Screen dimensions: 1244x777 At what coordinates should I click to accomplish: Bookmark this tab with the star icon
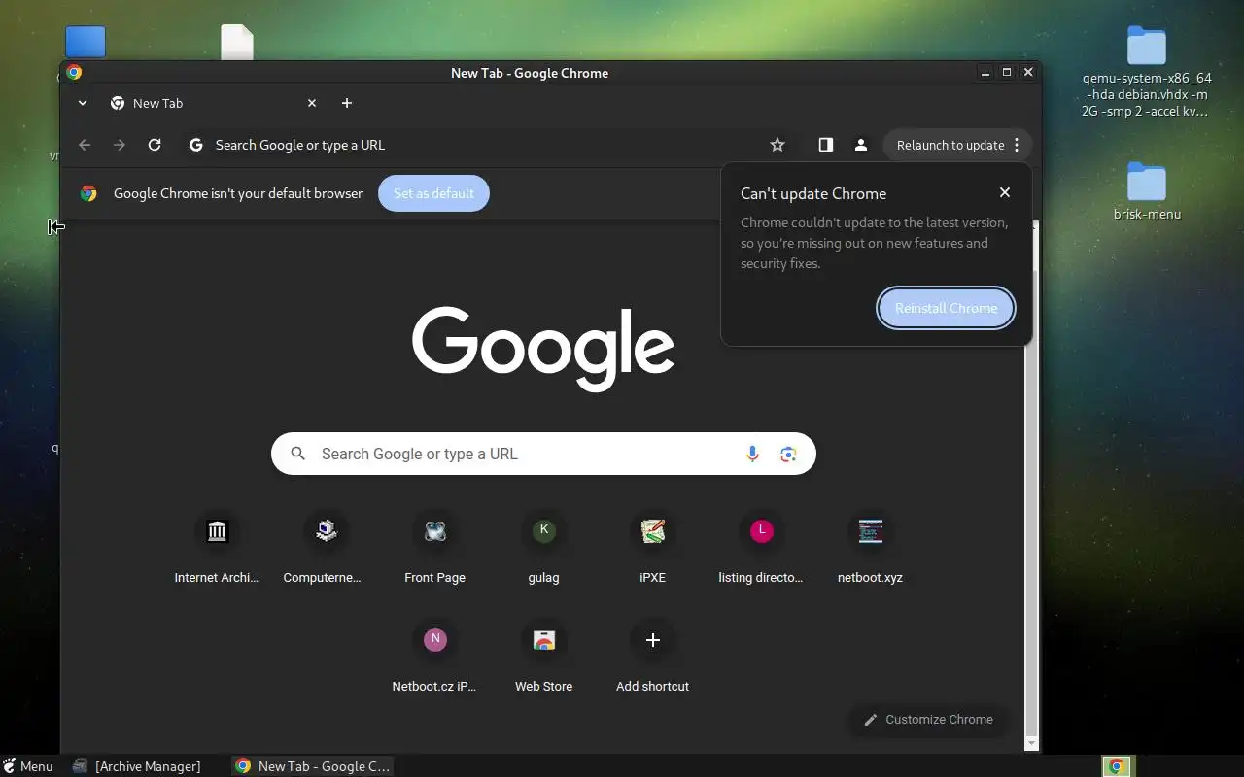[x=777, y=145]
